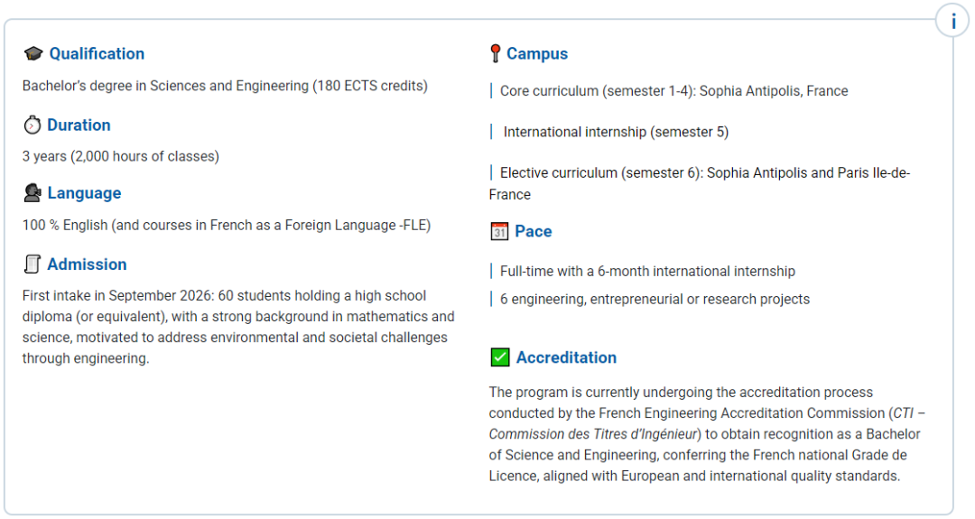Click the red pin Campus icon
Screen dimensions: 975x519
click(x=495, y=54)
